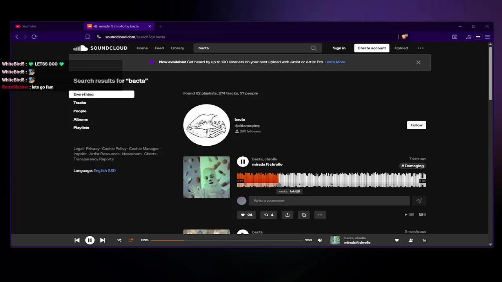Click now-playing artwork in bottom player
Image resolution: width=502 pixels, height=282 pixels.
(335, 240)
